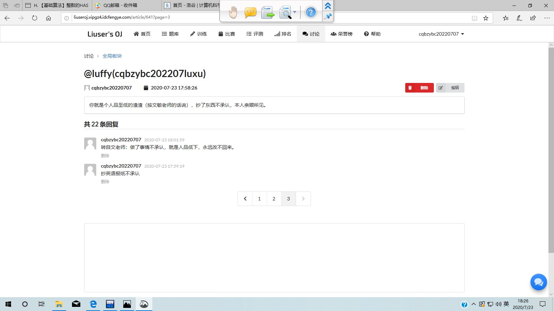Open 评测 in the navigation bar
Viewport: 554px width, 311px height.
pos(255,34)
